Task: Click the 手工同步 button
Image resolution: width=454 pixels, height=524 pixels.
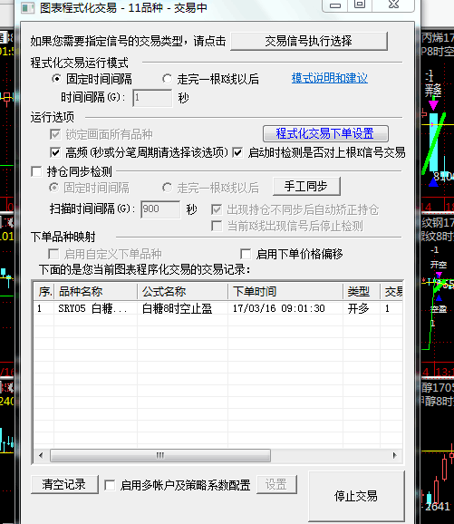Action: coord(306,186)
